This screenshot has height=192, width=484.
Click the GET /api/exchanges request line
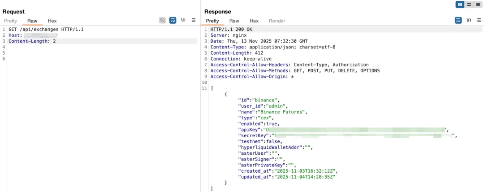46,29
